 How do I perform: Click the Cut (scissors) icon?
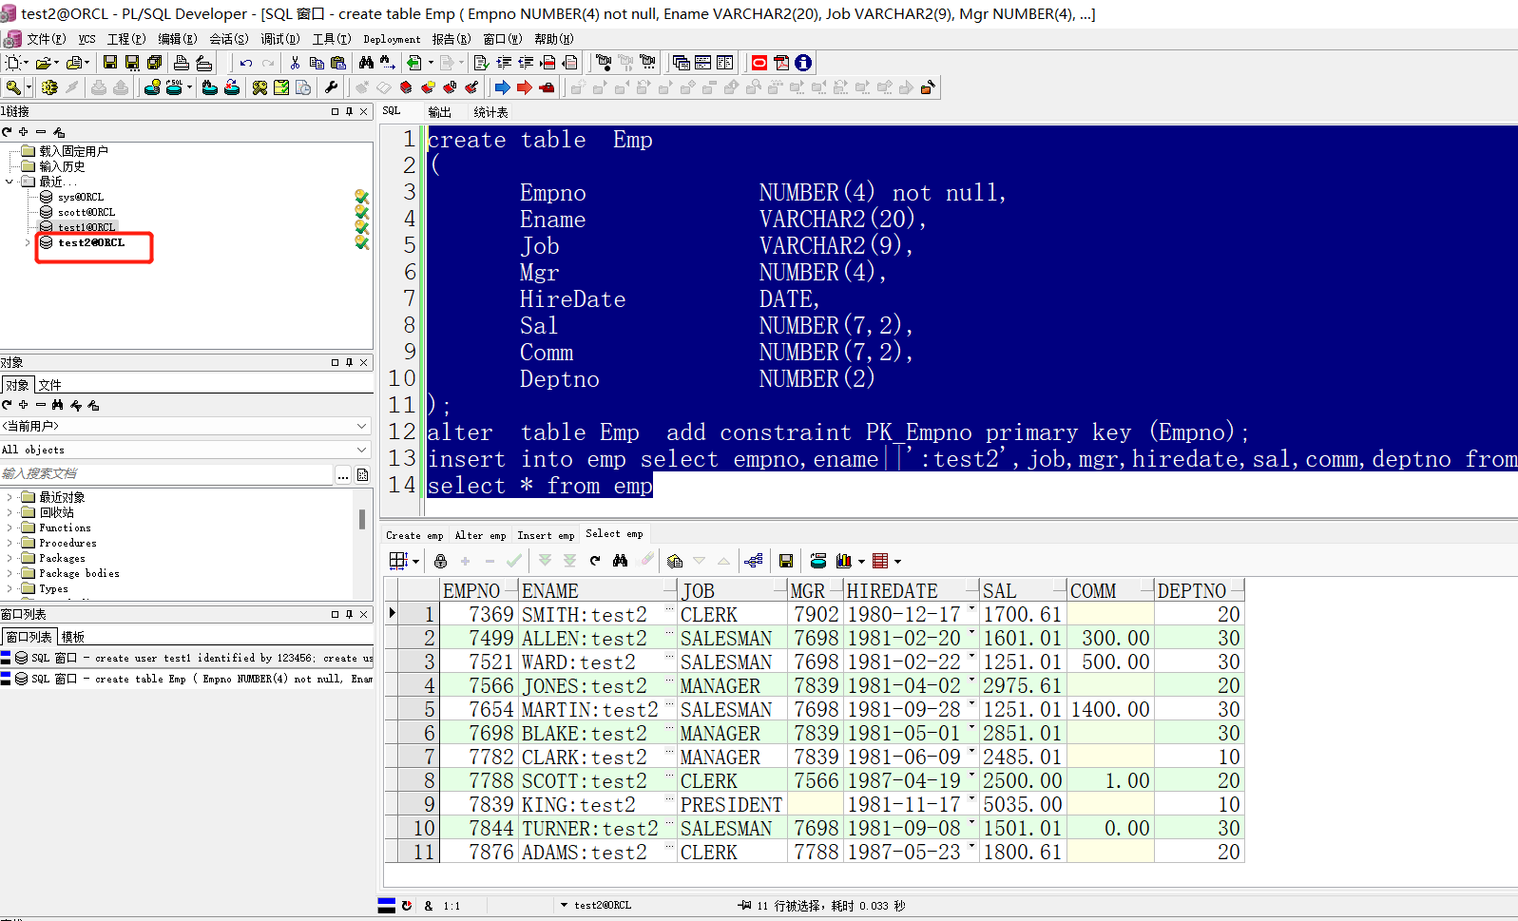tap(295, 63)
